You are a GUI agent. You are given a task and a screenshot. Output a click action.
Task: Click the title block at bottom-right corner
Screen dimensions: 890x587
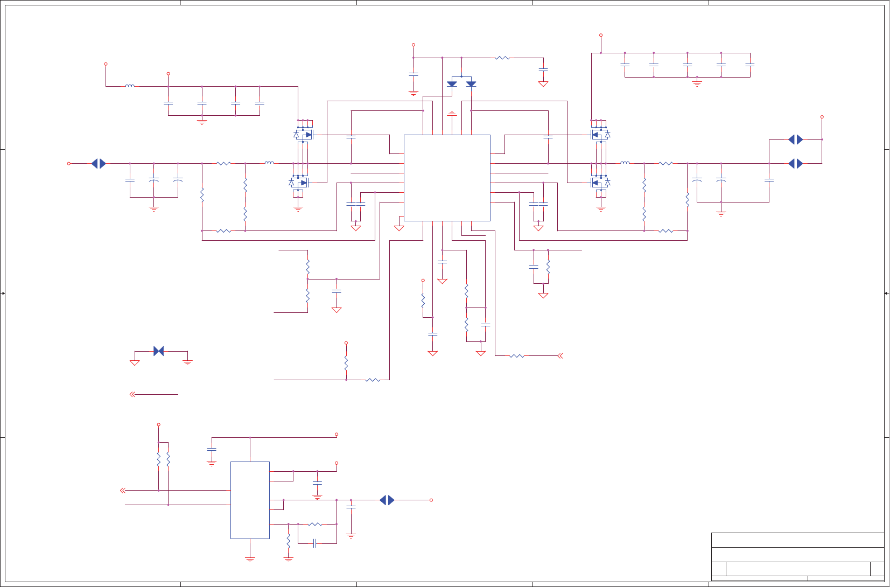coord(797,557)
